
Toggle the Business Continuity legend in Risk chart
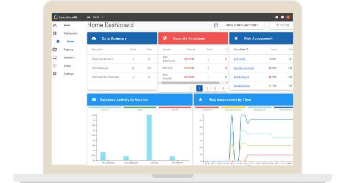pyautogui.click(x=233, y=109)
